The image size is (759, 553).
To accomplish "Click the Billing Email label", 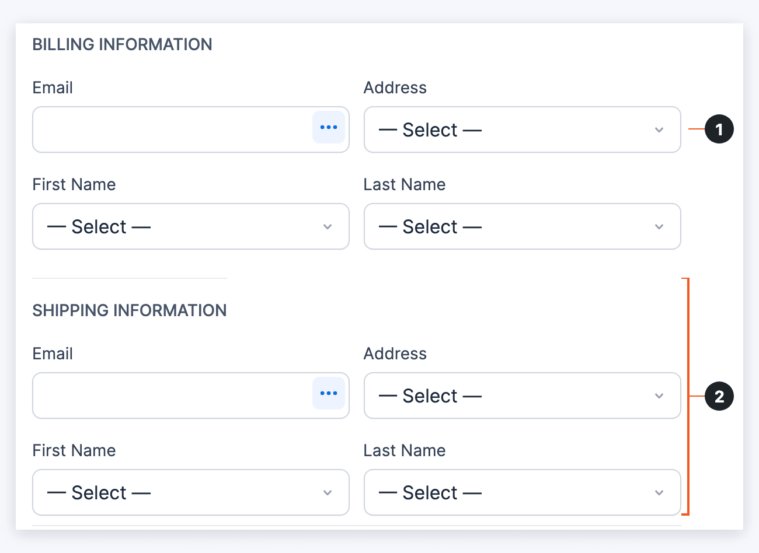I will (x=53, y=87).
